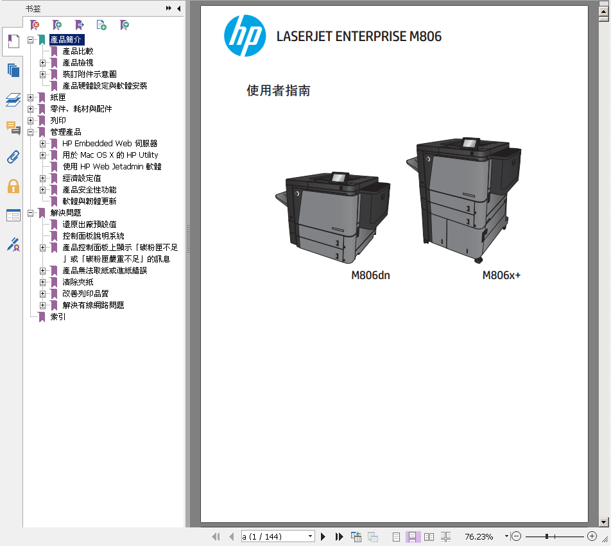Click the bookmark with right arrow icon

[x=80, y=25]
